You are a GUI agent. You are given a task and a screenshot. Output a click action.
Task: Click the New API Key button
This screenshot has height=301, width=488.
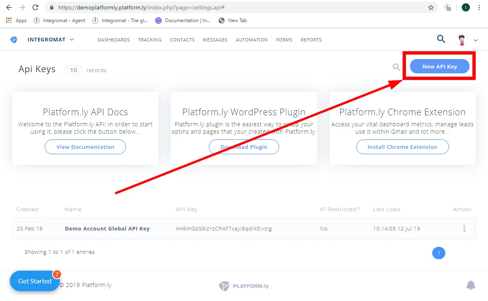[x=440, y=66]
